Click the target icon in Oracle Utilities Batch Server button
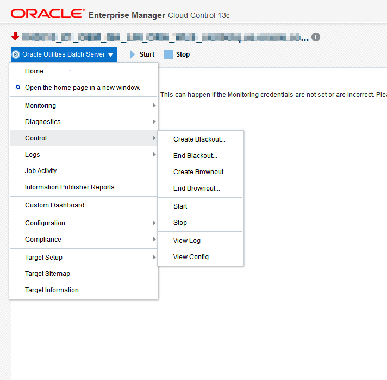The width and height of the screenshot is (387, 380). click(x=16, y=54)
